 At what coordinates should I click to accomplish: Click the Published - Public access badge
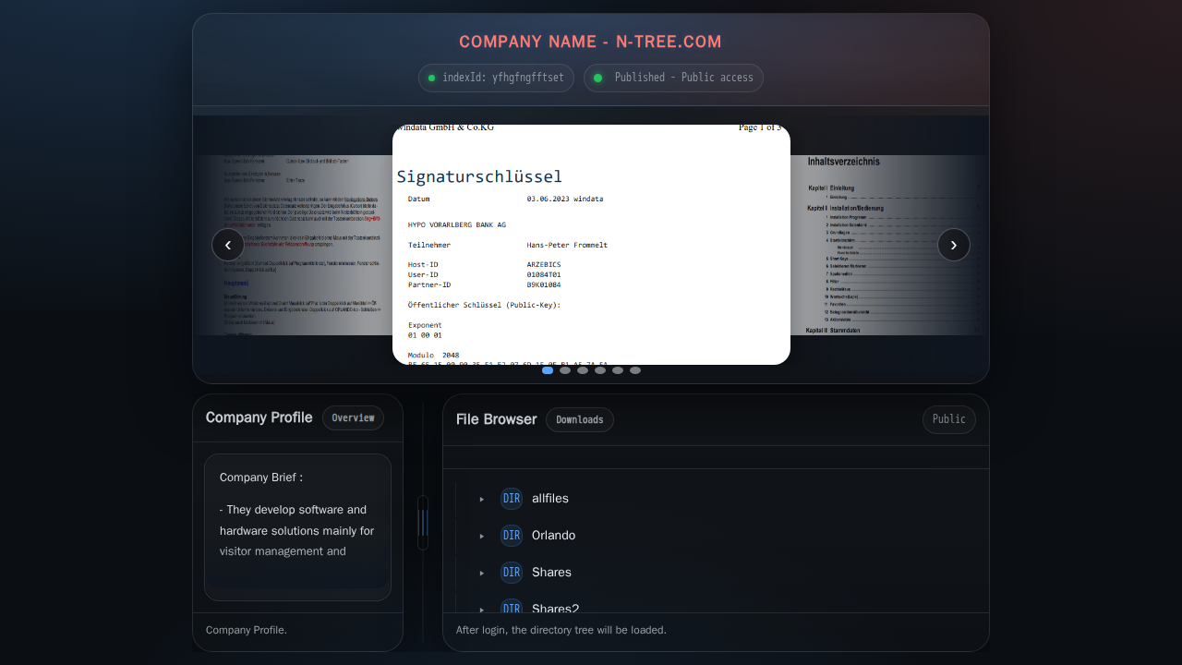point(673,79)
